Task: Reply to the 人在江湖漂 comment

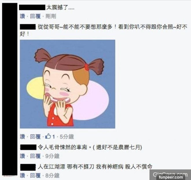Action: click(35, 175)
